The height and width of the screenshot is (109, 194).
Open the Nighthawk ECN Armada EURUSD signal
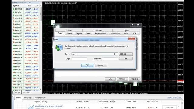(49, 106)
